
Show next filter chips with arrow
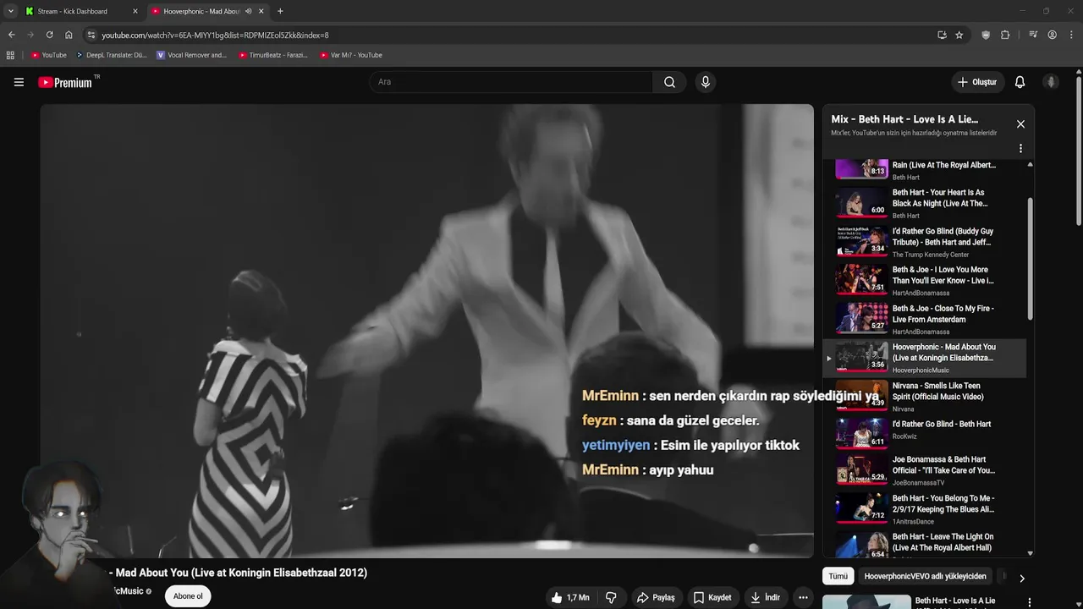pos(1021,579)
